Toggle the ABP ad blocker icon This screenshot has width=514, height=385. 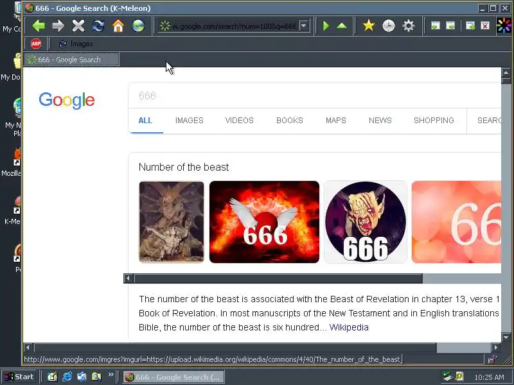coord(36,44)
